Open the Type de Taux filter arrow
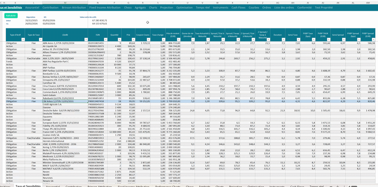 click(41, 39)
